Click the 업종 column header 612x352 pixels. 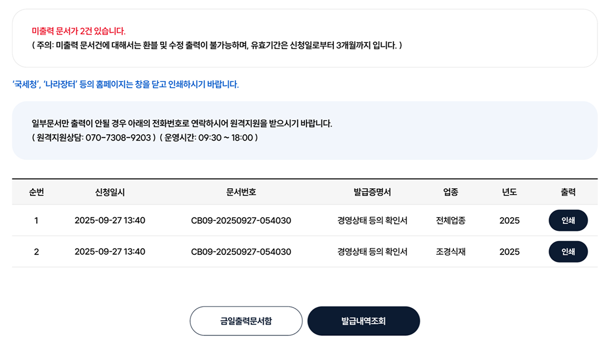click(451, 192)
